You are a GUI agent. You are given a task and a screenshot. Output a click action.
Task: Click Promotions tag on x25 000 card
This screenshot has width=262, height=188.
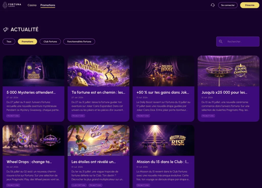point(208,116)
